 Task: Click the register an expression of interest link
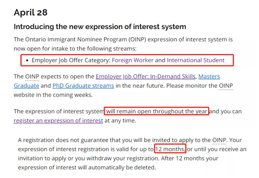pos(58,121)
